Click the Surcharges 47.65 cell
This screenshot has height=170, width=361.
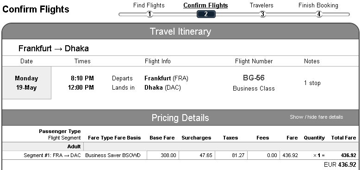(197, 155)
